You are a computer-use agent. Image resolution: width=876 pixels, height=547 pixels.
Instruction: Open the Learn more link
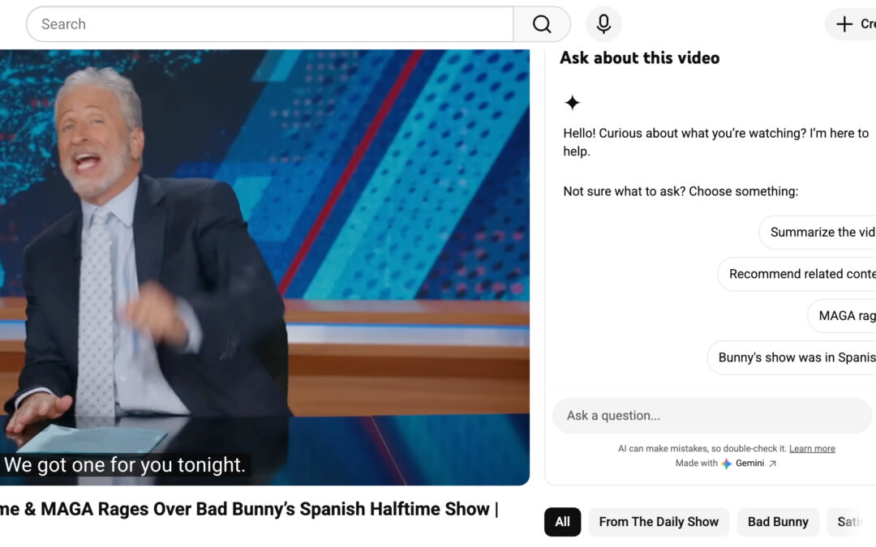tap(812, 449)
